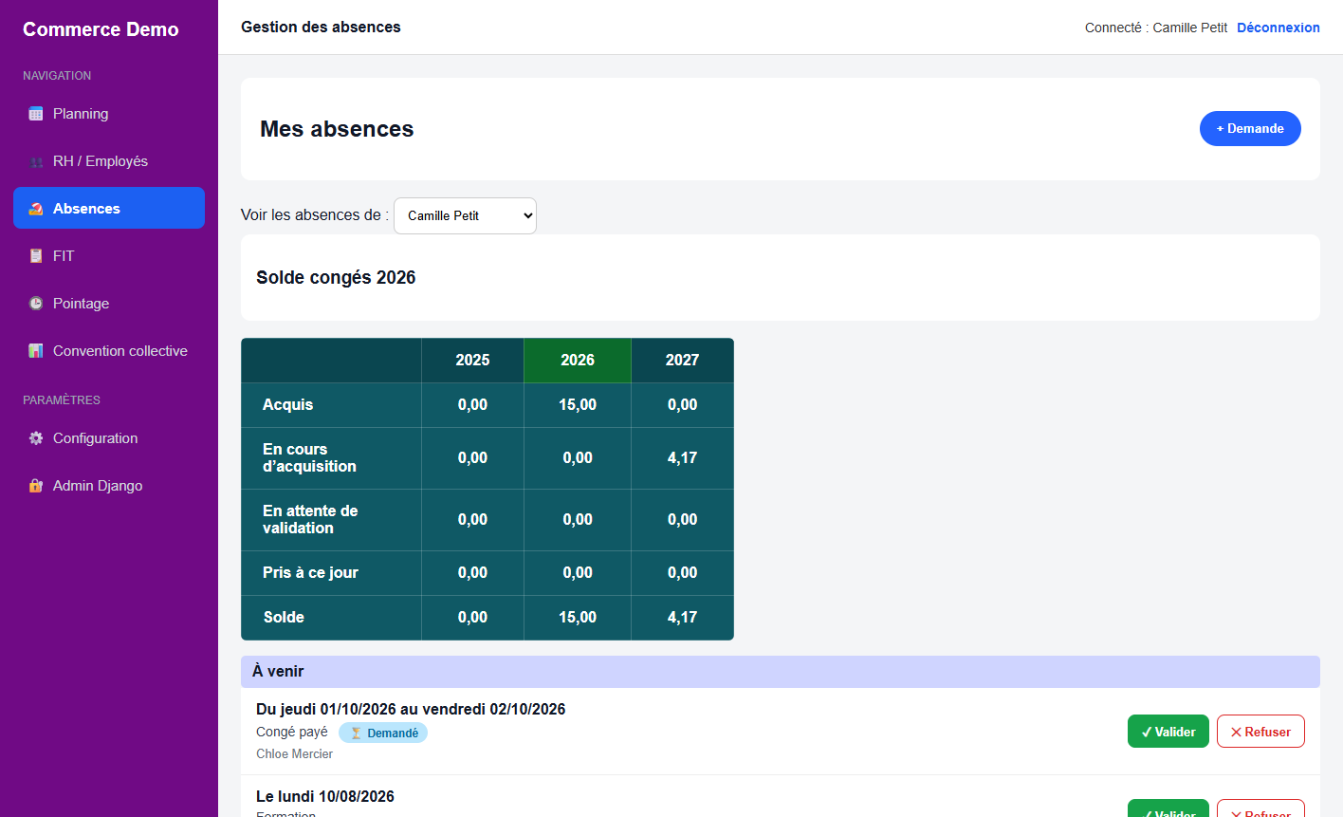
Task: Click the Convention collective chart icon
Action: coord(36,351)
